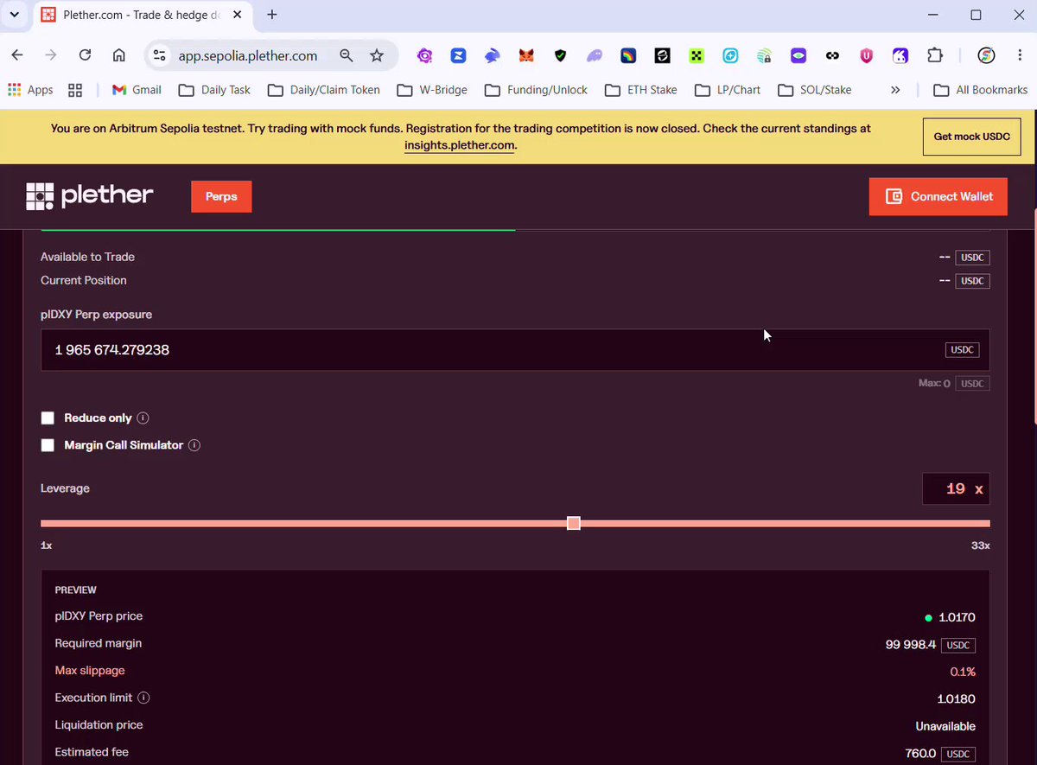Bookmark this page with the star
The height and width of the screenshot is (765, 1037).
point(377,55)
